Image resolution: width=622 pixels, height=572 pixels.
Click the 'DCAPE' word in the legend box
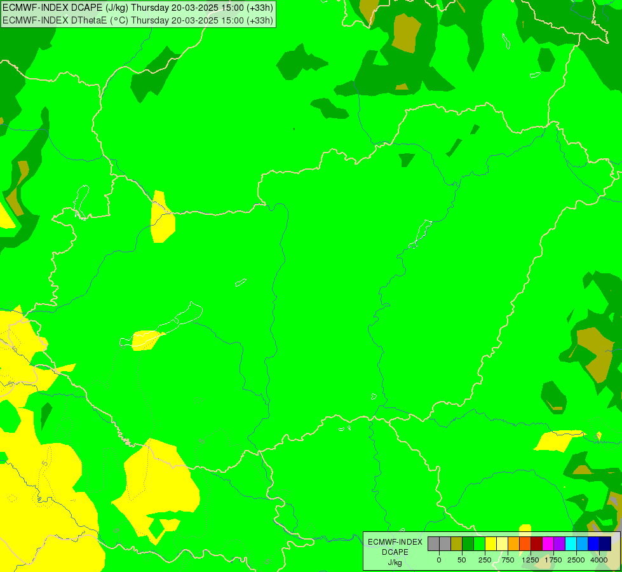[x=395, y=552]
